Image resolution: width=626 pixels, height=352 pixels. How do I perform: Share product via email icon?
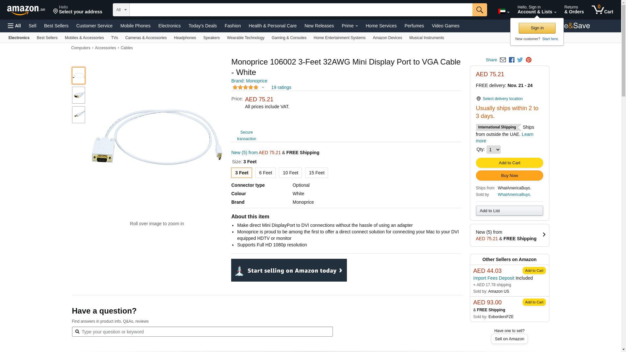(x=503, y=60)
